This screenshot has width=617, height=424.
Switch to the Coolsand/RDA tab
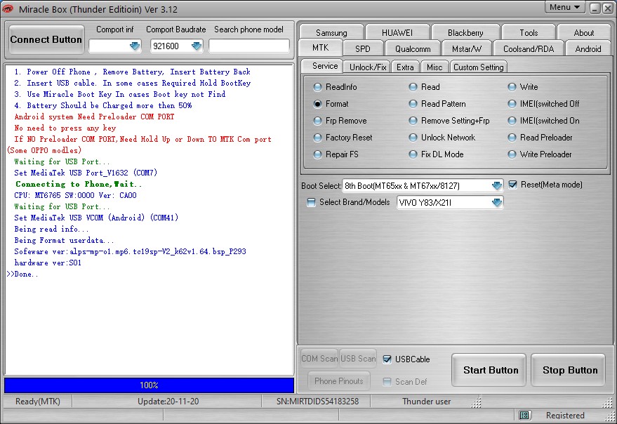pyautogui.click(x=529, y=49)
